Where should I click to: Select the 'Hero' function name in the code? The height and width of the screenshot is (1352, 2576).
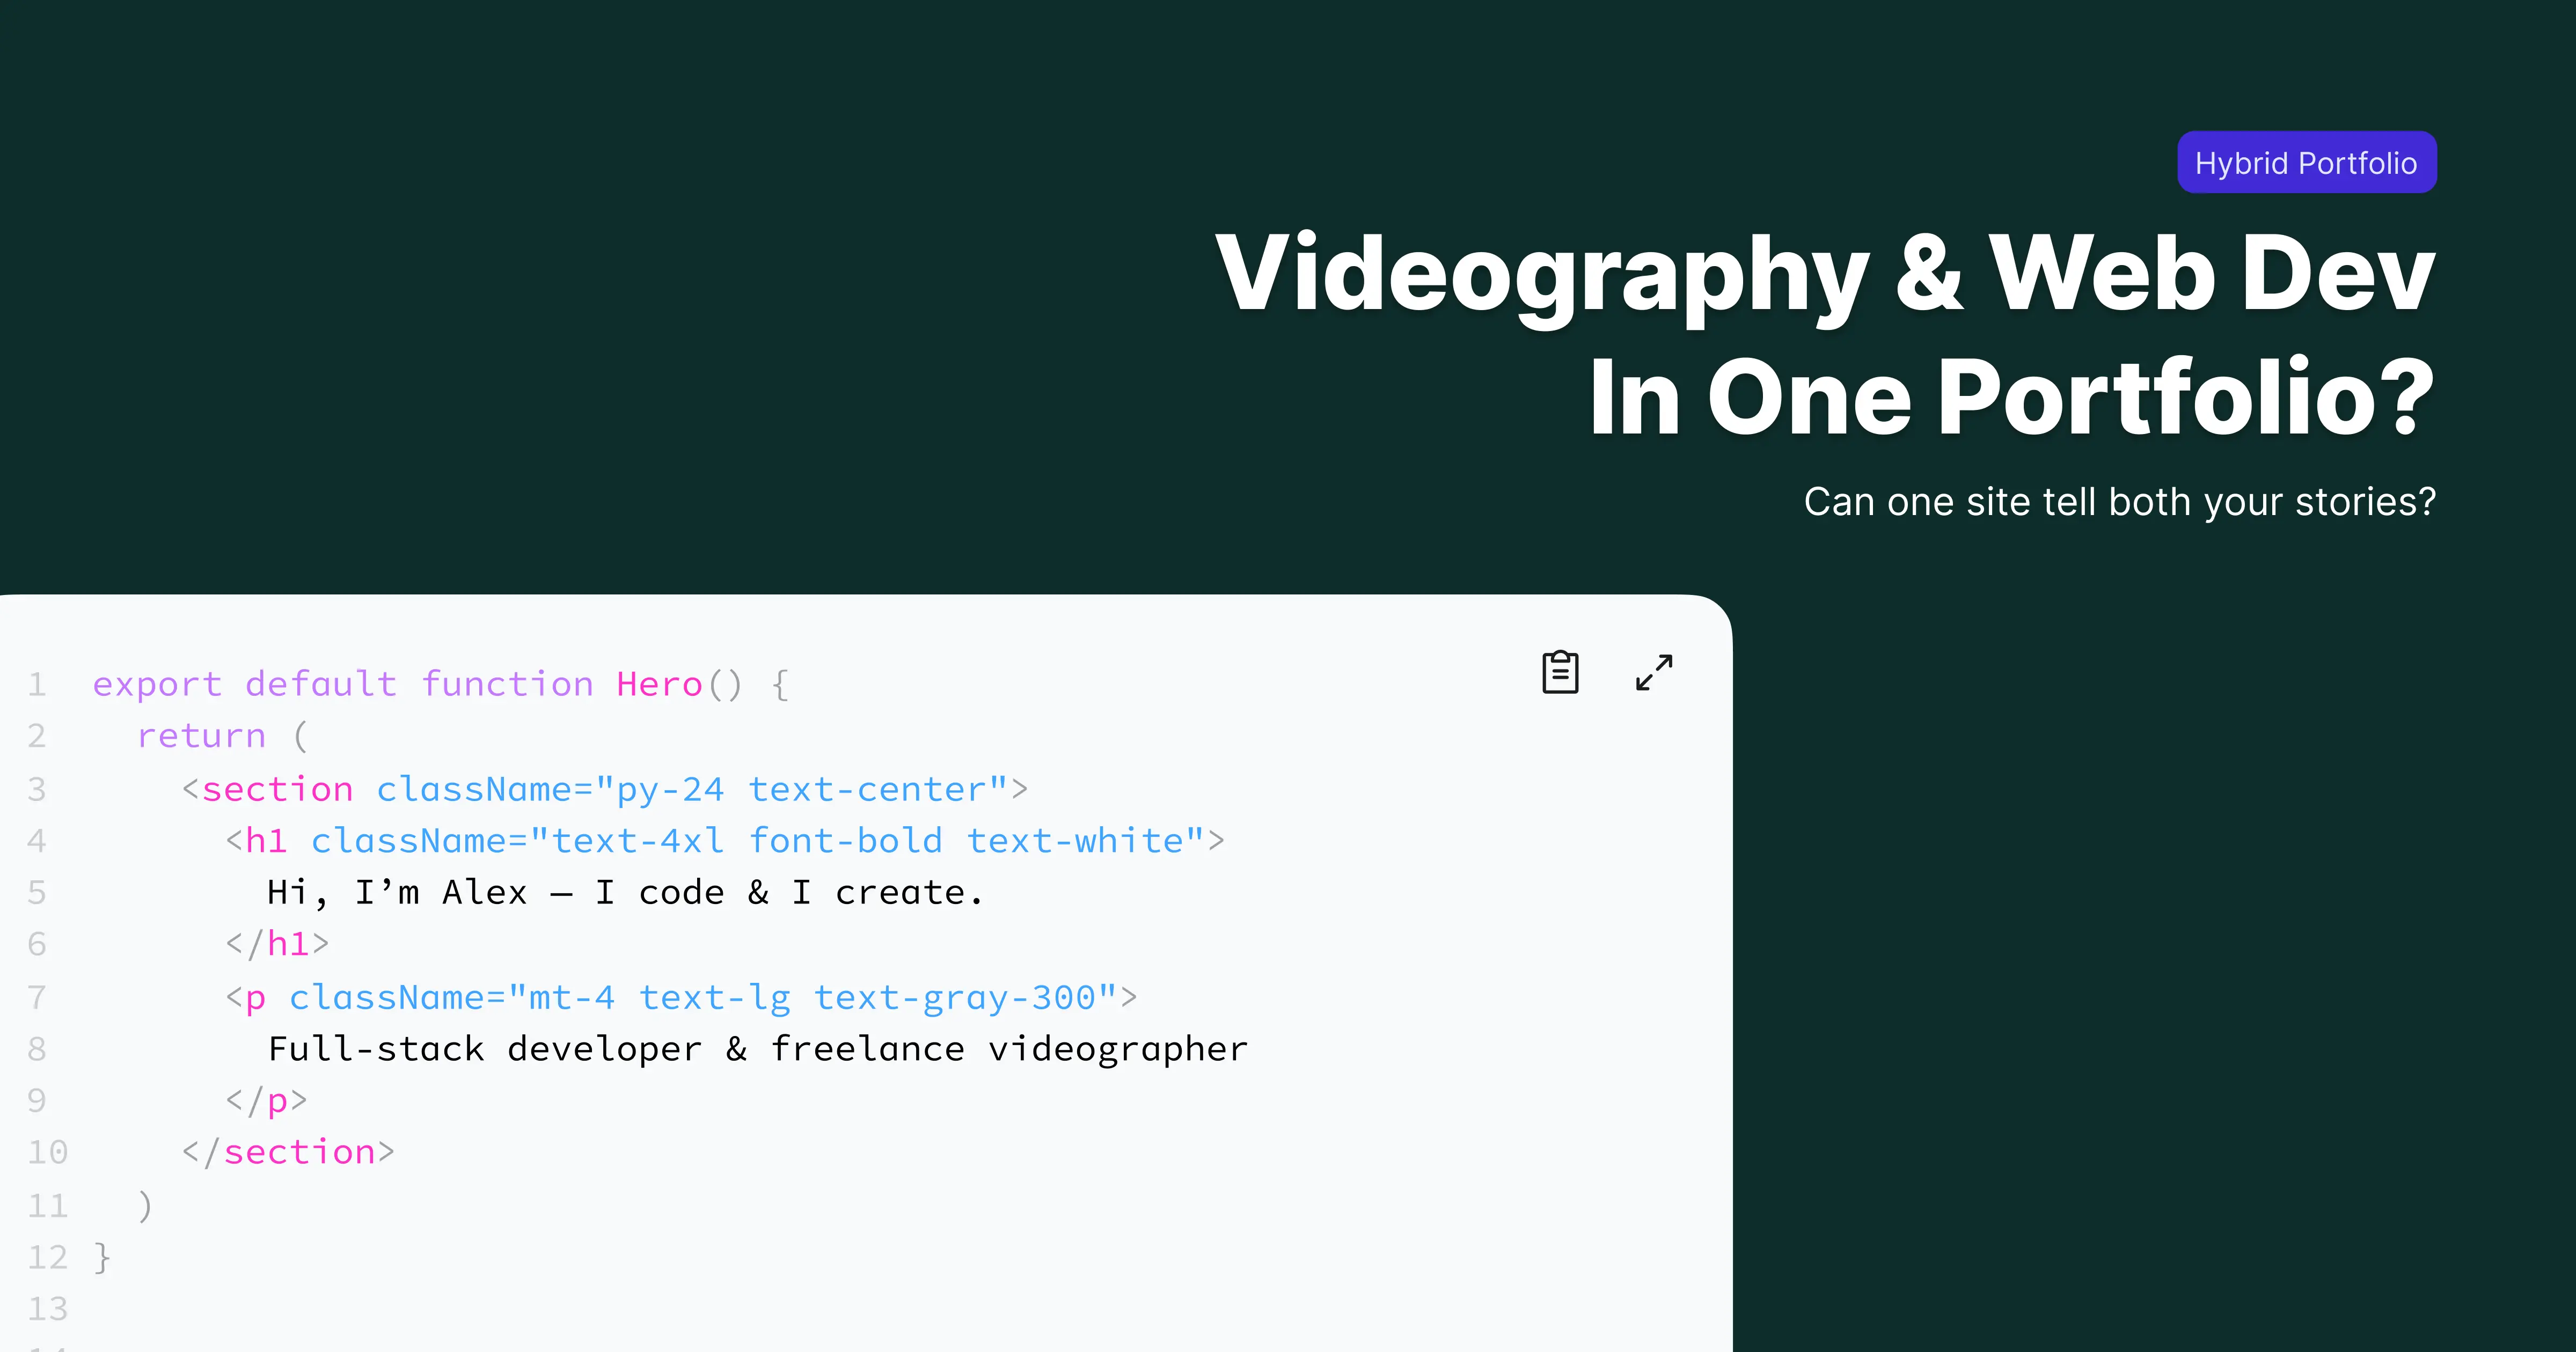(658, 684)
